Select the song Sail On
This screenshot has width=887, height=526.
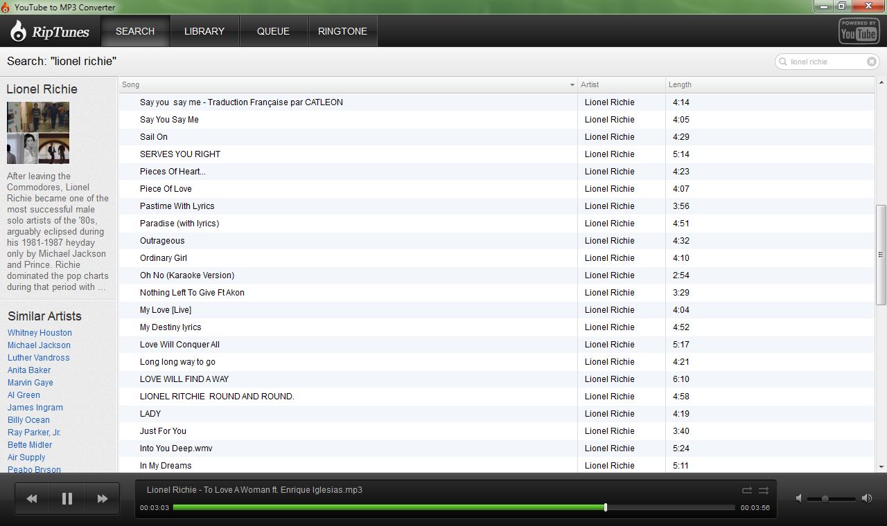(154, 137)
